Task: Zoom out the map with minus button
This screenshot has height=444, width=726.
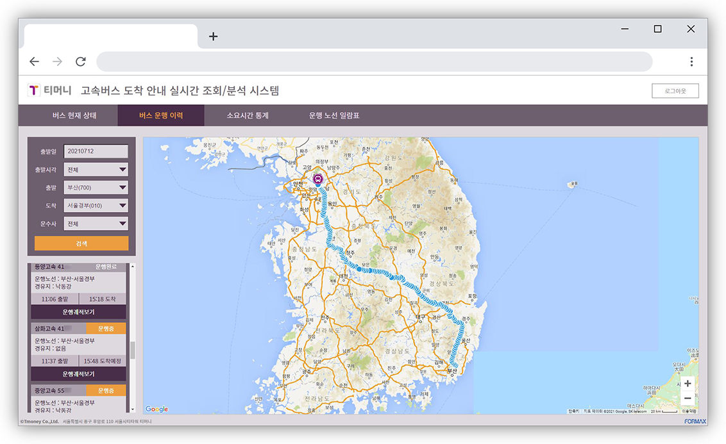Action: 687,399
